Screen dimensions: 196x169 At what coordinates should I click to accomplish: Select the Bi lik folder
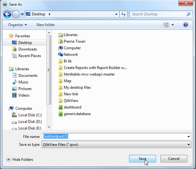[x=65, y=61]
